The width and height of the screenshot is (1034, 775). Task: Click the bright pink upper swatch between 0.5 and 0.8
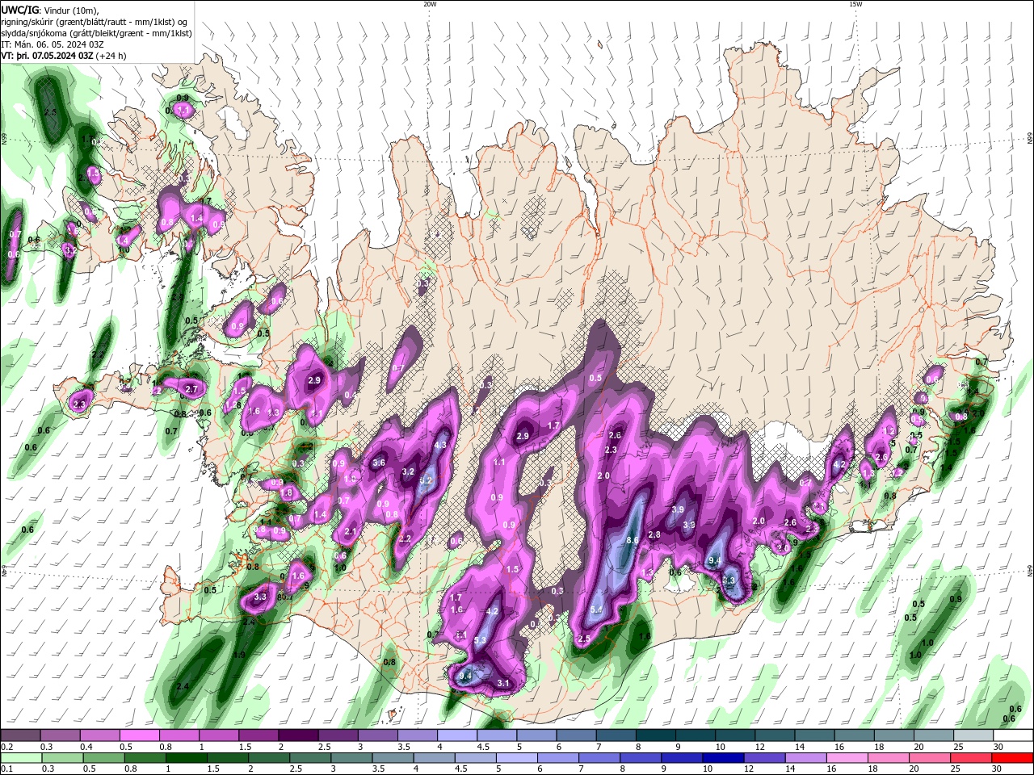[140, 735]
